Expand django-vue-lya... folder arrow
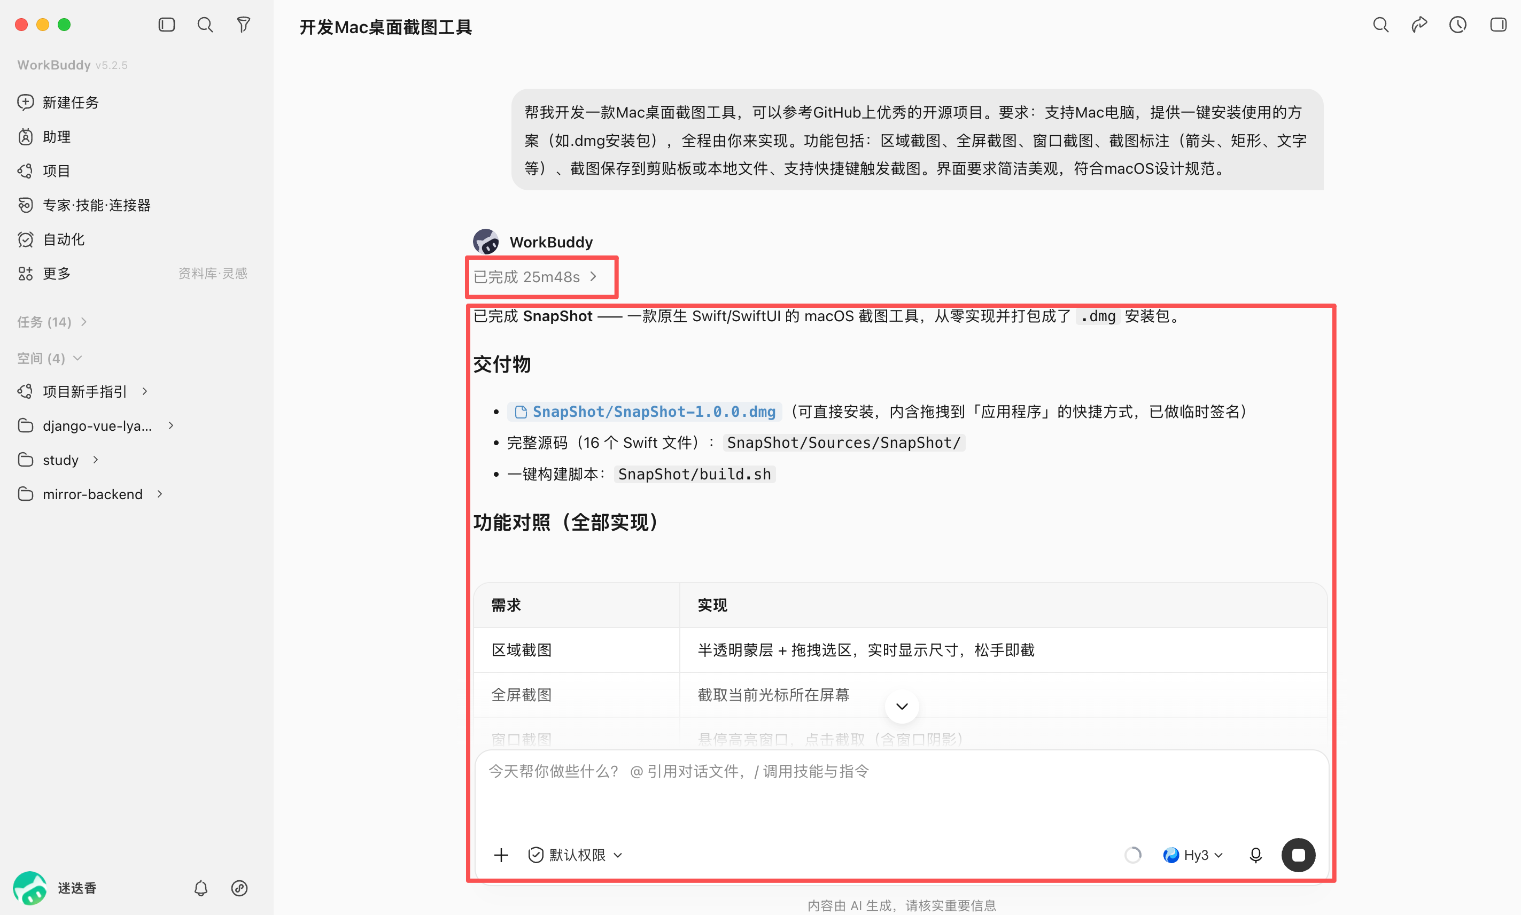Viewport: 1521px width, 915px height. (x=171, y=425)
